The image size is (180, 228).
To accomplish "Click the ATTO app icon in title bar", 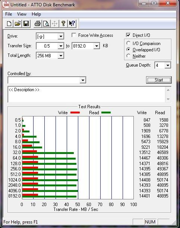I will 6,5.
